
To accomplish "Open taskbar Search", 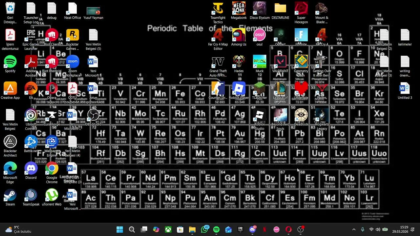I will coord(132,229).
